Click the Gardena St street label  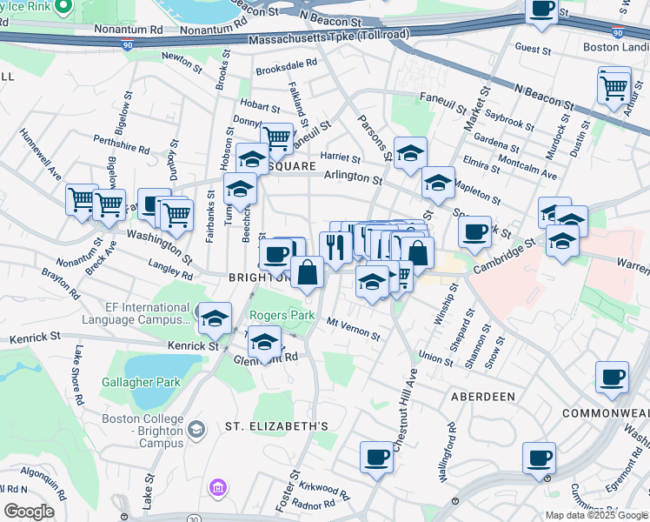coord(496,143)
